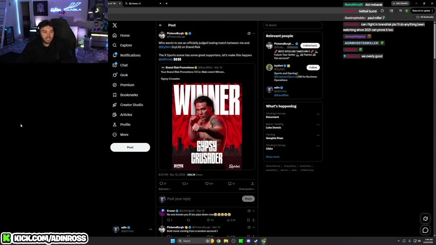Bookmark Kruzor's reply
Screen dimensions: 436x245
pyautogui.click(x=248, y=220)
